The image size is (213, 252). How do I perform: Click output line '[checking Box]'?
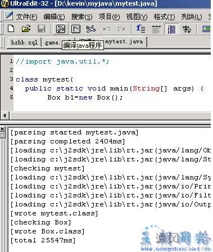40,223
